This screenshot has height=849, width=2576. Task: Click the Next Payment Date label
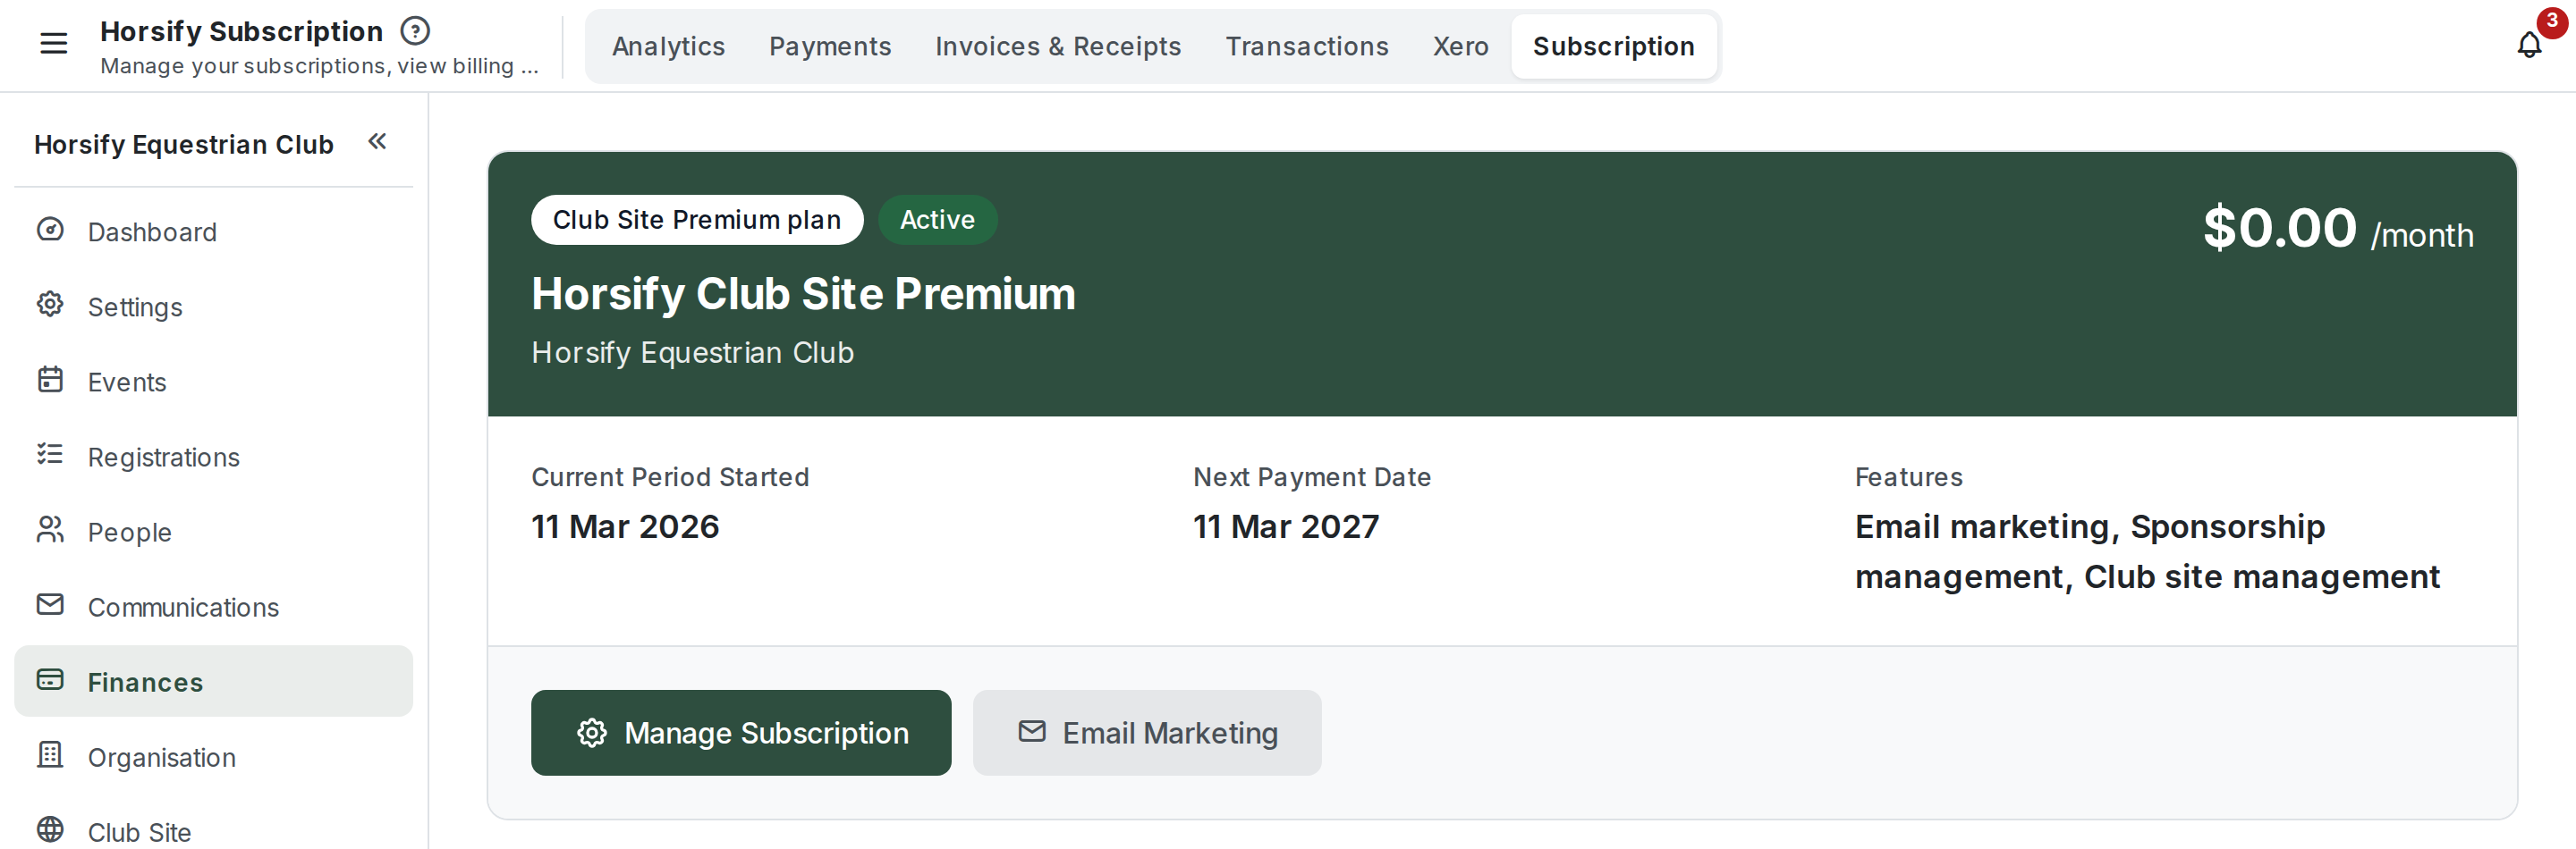pyautogui.click(x=1312, y=477)
